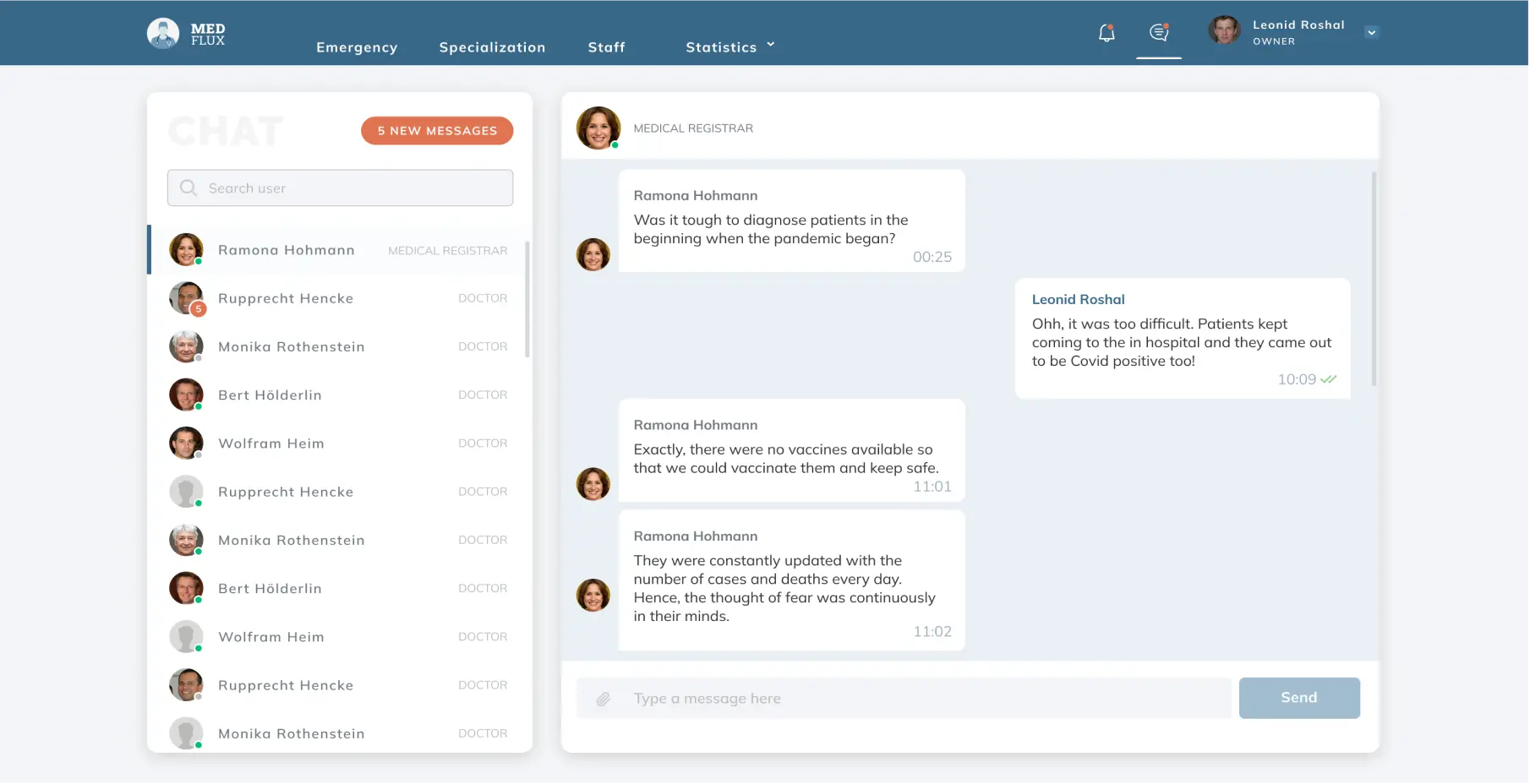Open the Emergency section
The height and width of the screenshot is (784, 1530).
pos(356,47)
